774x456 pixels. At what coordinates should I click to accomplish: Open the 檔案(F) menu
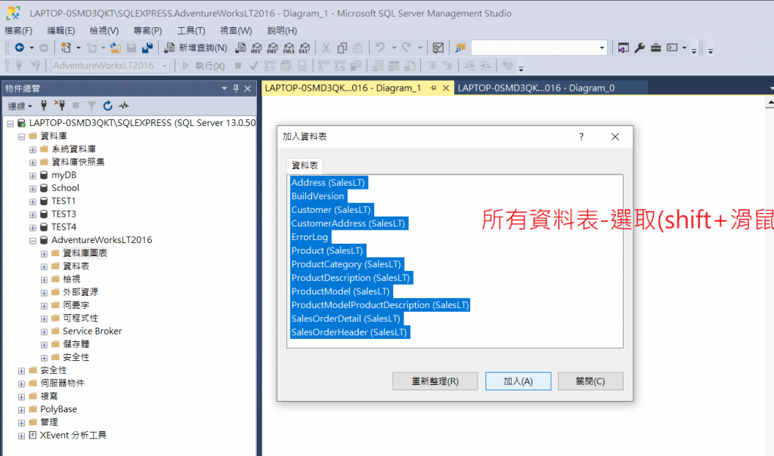click(x=18, y=30)
